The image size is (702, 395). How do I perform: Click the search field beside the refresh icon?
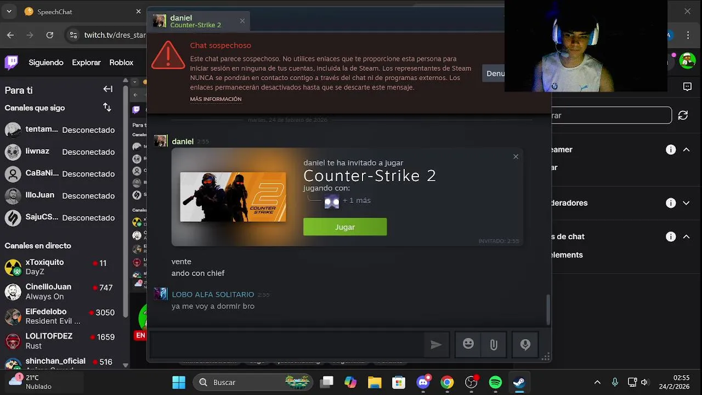[x=611, y=115]
